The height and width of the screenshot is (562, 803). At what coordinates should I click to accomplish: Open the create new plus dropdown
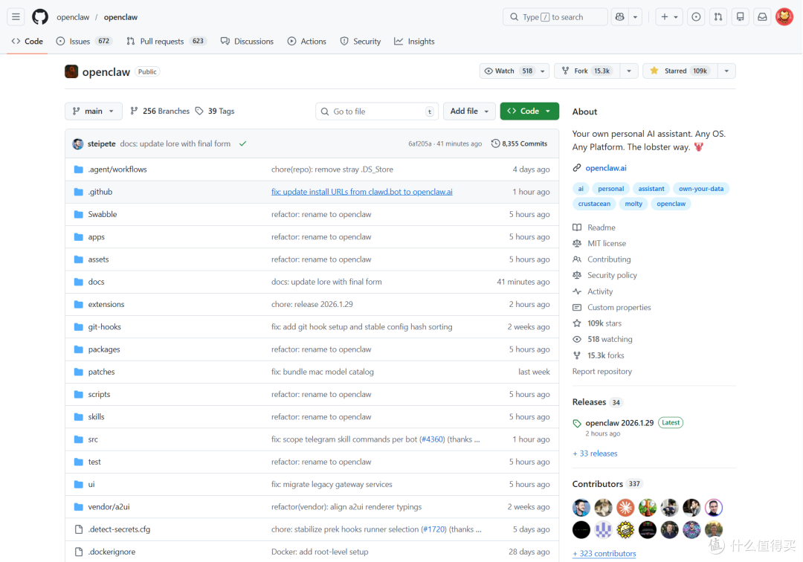(669, 17)
